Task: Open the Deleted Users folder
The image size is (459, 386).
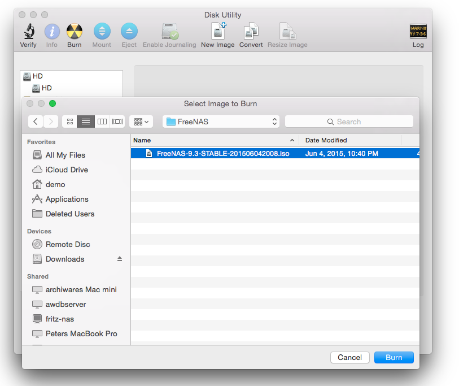Action: point(64,214)
